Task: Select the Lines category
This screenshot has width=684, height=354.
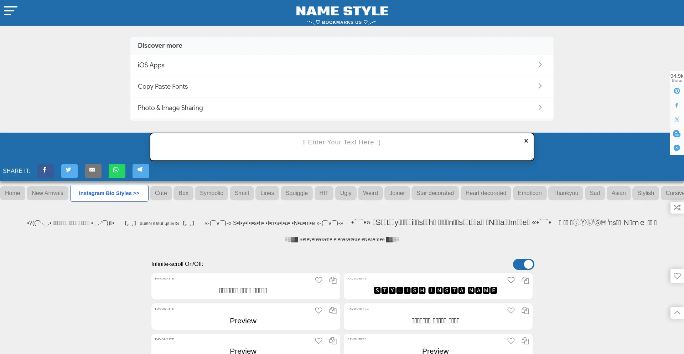Action: (267, 193)
